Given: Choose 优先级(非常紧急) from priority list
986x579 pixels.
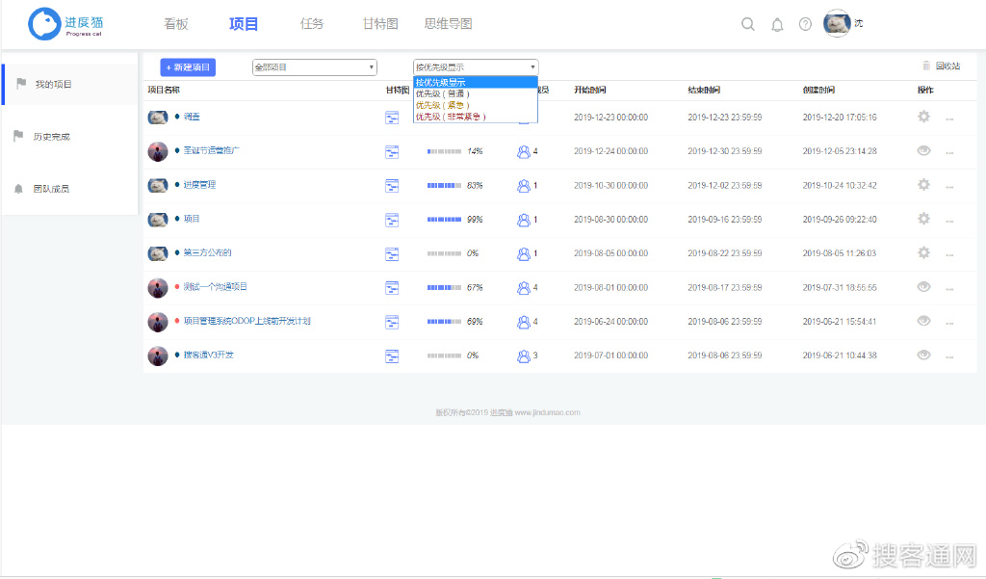Looking at the screenshot, I should click(476, 117).
